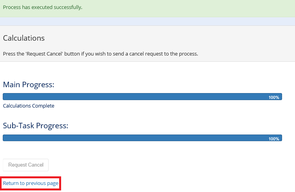Click the left end of Main Progress bar
295x192 pixels.
5,97
